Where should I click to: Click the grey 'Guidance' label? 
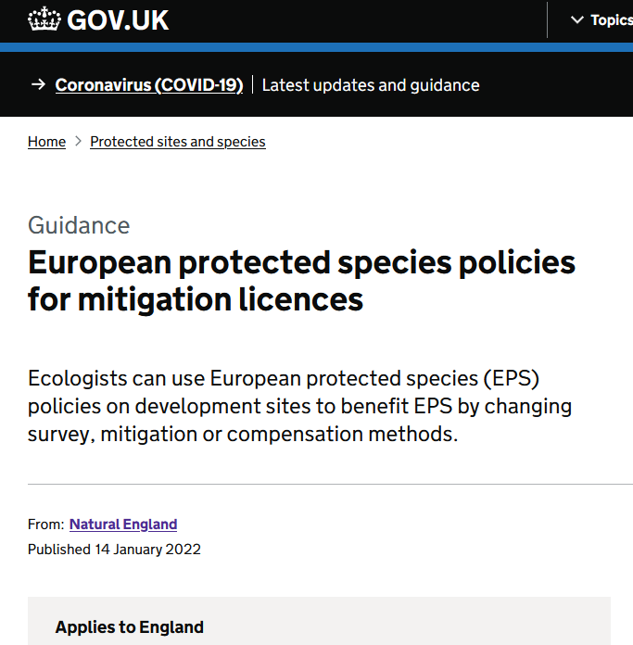point(79,225)
